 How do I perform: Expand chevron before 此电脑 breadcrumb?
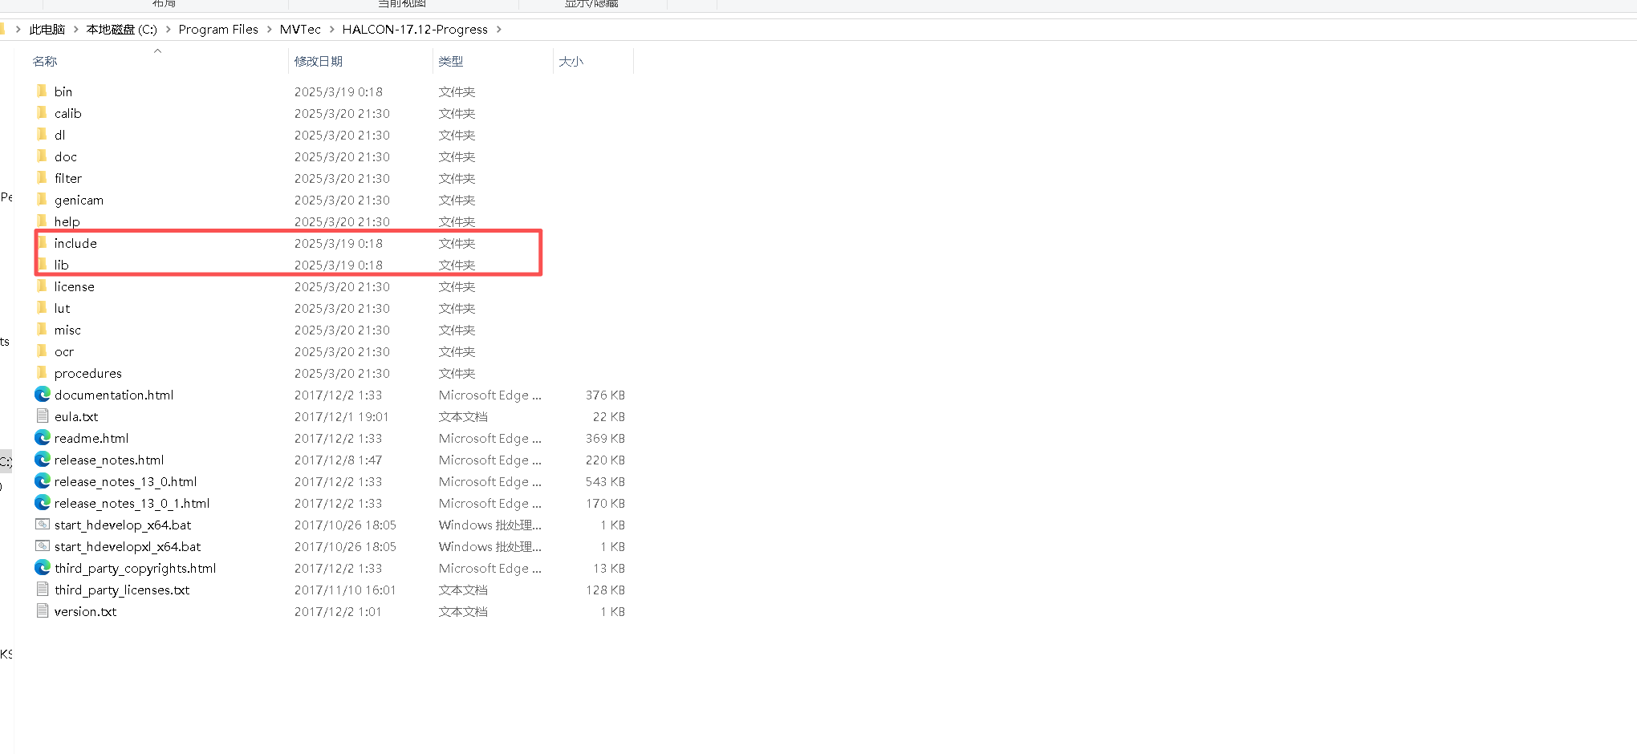pyautogui.click(x=18, y=29)
